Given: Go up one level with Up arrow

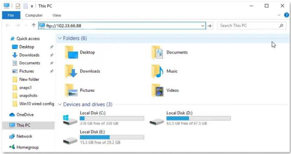Looking at the screenshot, I should pyautogui.click(x=33, y=25).
